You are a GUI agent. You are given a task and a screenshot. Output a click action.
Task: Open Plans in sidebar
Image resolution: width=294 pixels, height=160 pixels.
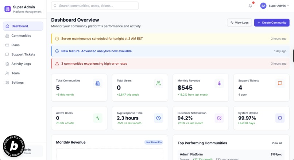(x=23, y=45)
